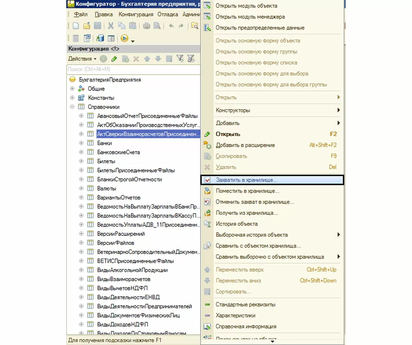Screen dimensions: 412x345
Task: Click the search field Поиск (Ctrl+Alt+M)
Action: (133, 69)
